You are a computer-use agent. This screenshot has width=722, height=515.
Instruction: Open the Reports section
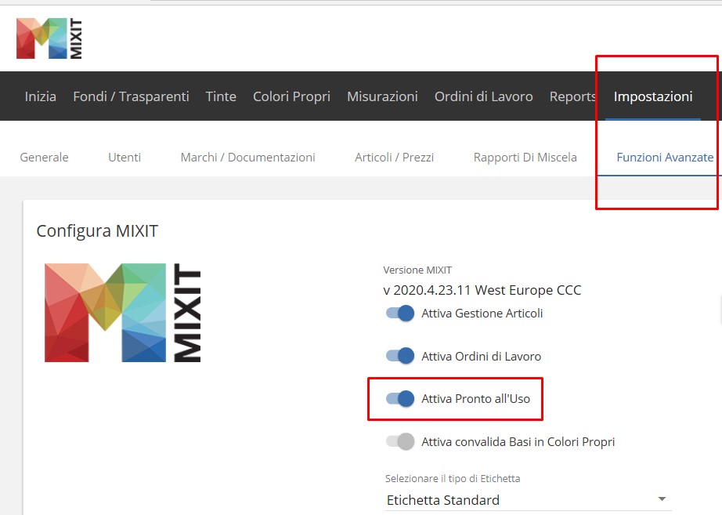point(572,96)
